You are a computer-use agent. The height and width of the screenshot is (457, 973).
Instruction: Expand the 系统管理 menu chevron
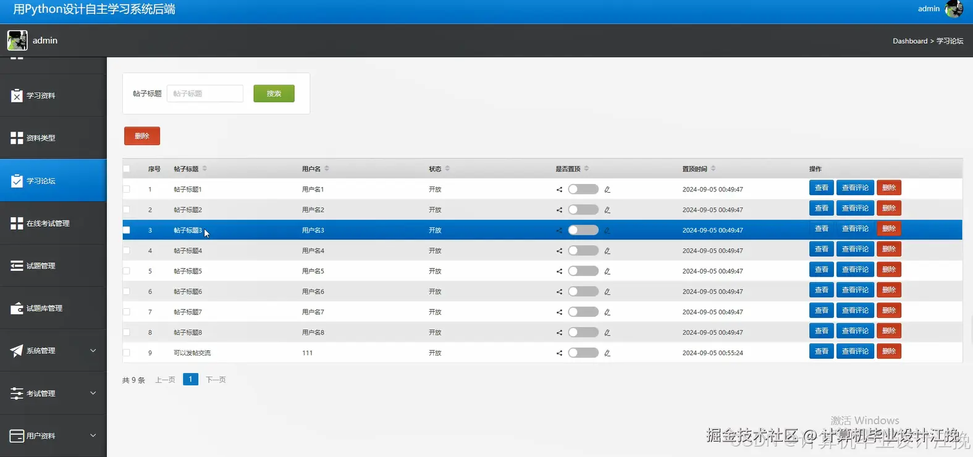tap(93, 351)
